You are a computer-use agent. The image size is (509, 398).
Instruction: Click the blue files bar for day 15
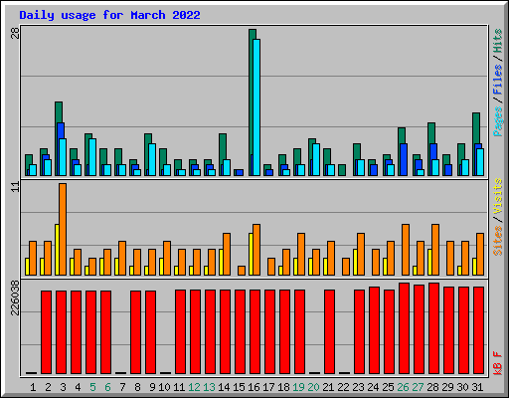coord(239,172)
